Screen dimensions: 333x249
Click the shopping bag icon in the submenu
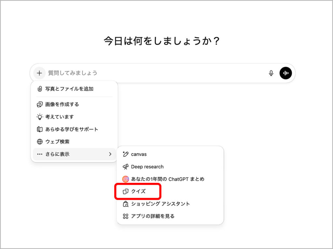(x=126, y=204)
